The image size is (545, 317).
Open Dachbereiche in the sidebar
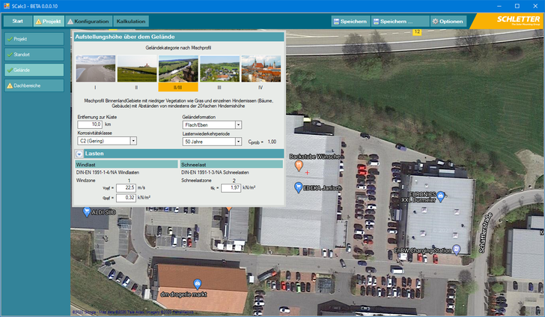pyautogui.click(x=37, y=85)
